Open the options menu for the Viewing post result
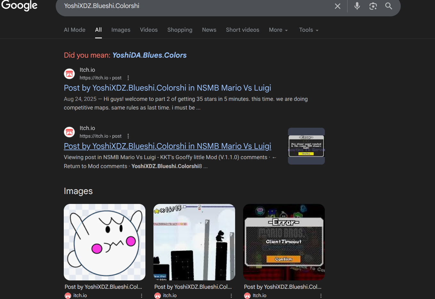Screen dimensions: 435x299 (128, 136)
